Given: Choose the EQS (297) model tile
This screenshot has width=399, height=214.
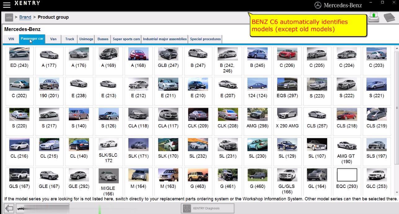Looking at the screenshot, I should point(287,91).
